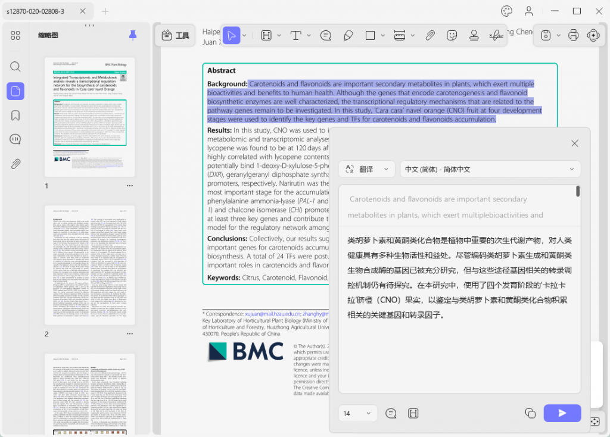Select the pencil drawing tool
Viewport: 610px width, 437px height.
tap(348, 35)
